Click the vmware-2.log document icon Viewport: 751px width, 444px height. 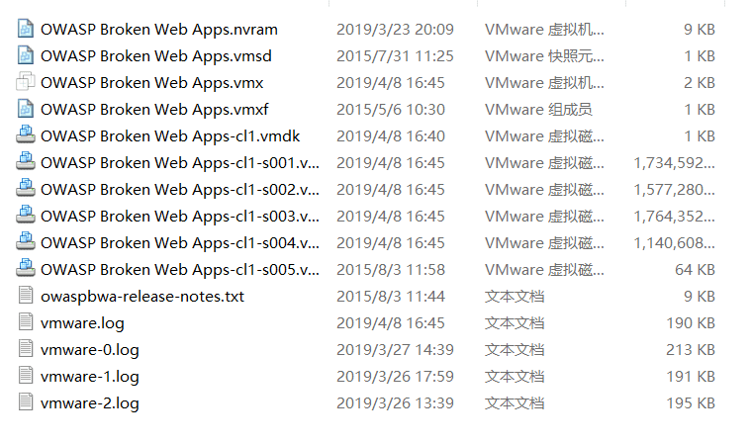click(26, 401)
